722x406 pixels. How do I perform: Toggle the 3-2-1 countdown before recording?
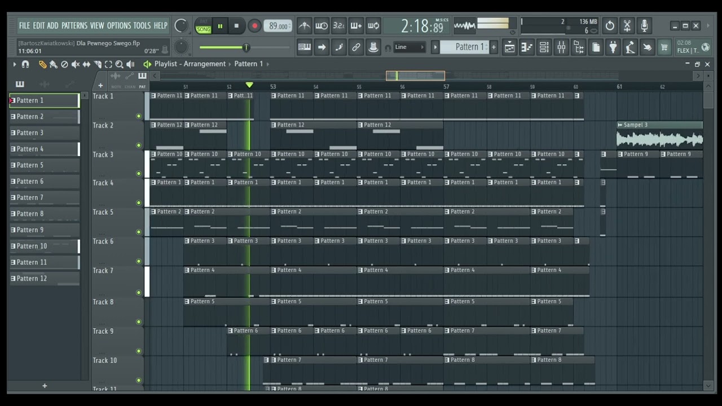coord(338,26)
